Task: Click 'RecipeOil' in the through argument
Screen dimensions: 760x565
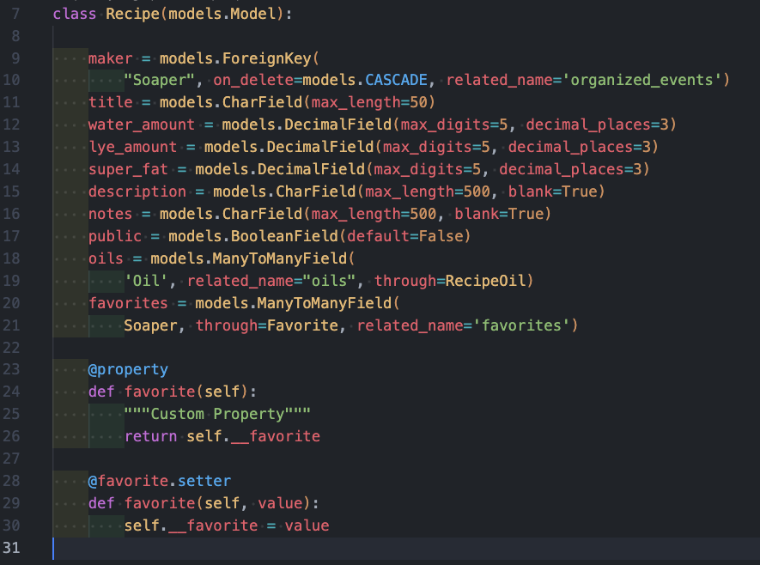Action: click(485, 281)
